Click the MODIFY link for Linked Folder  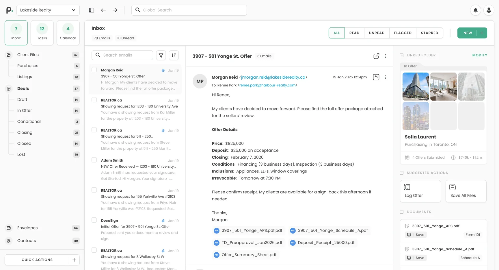tap(480, 55)
